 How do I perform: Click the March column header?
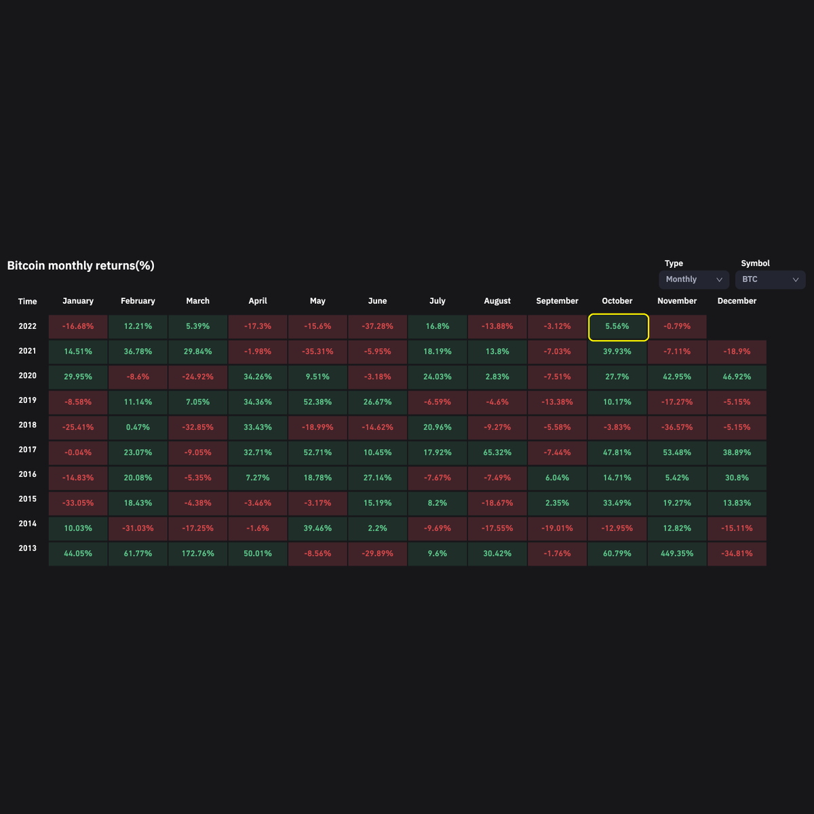pyautogui.click(x=198, y=301)
